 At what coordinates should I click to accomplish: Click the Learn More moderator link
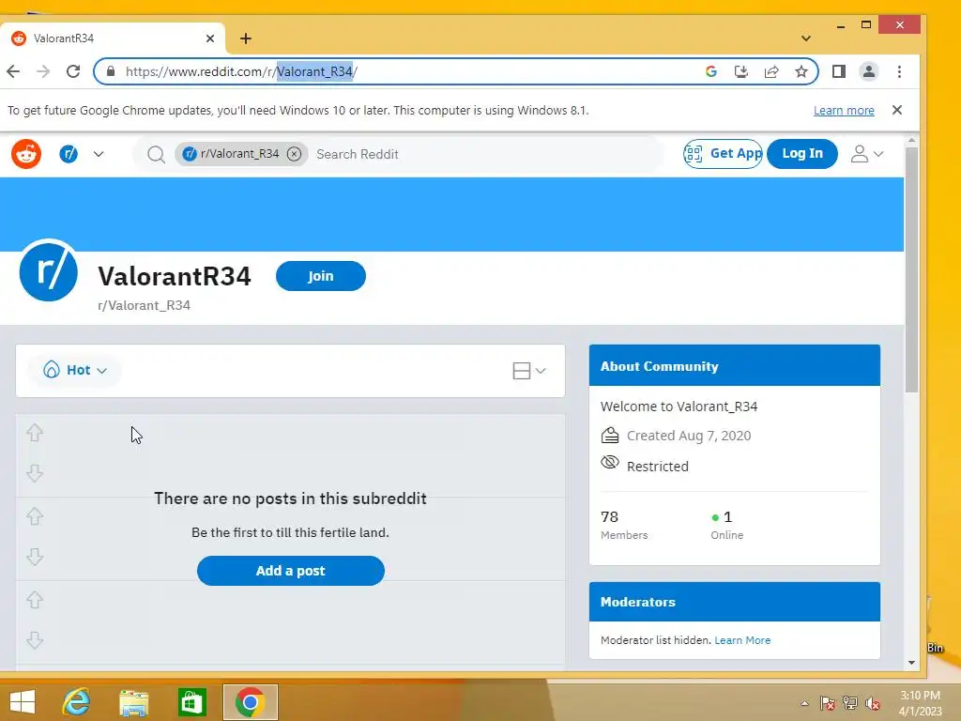coord(742,640)
